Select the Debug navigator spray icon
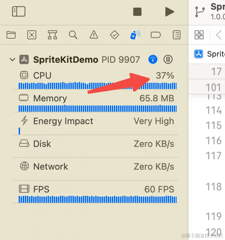The width and height of the screenshot is (225, 240). point(135,34)
